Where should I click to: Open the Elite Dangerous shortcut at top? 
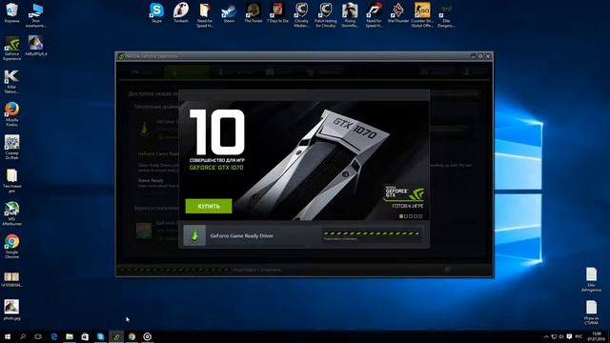pos(446,15)
